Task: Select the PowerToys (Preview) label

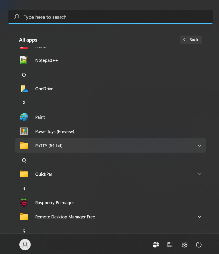Action: tap(55, 132)
